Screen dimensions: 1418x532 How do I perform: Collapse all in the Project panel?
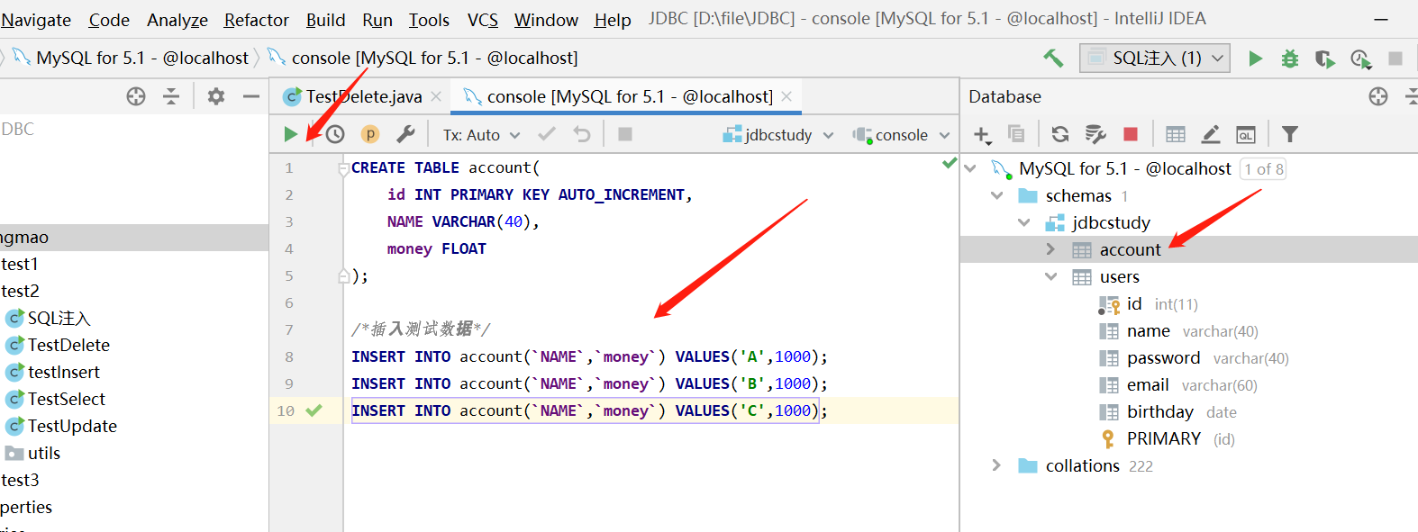click(171, 96)
